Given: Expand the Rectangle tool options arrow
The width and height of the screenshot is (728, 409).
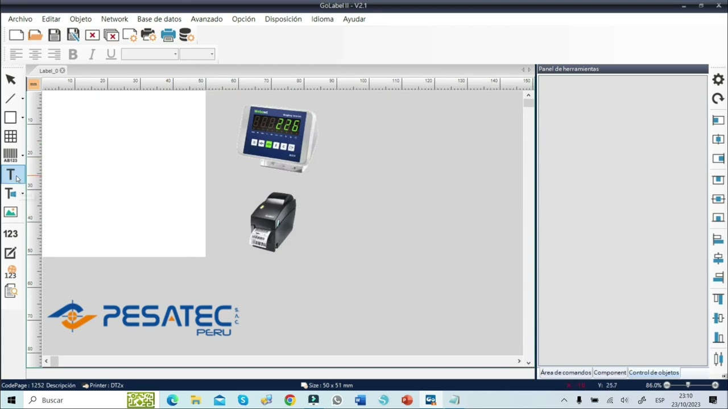Looking at the screenshot, I should [x=22, y=118].
